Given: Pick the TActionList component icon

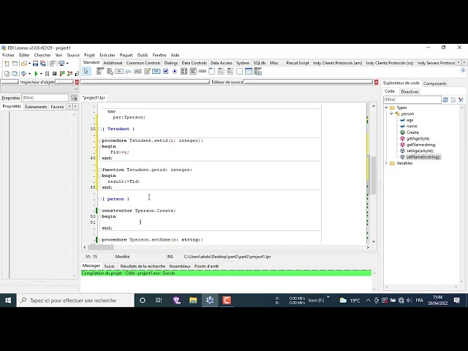Looking at the screenshot, I should pos(258,72).
